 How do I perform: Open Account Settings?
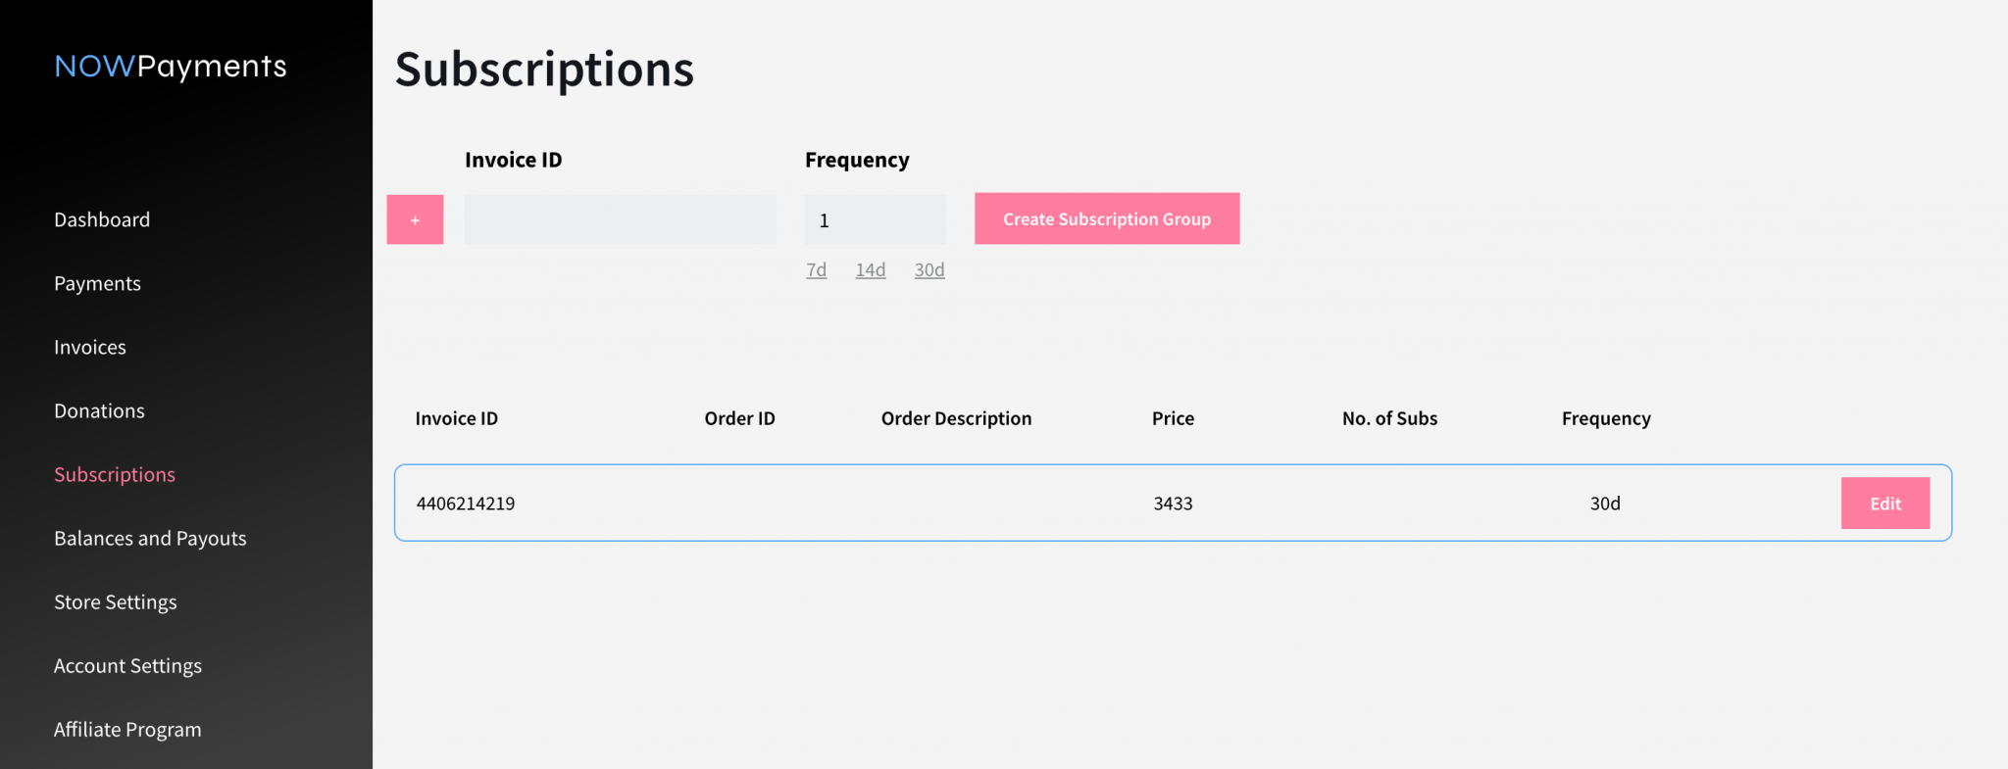click(127, 665)
